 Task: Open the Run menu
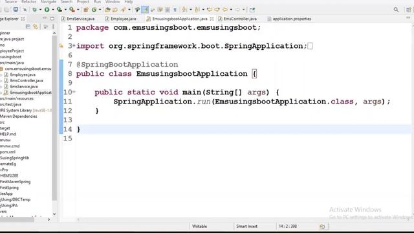[x=97, y=1]
